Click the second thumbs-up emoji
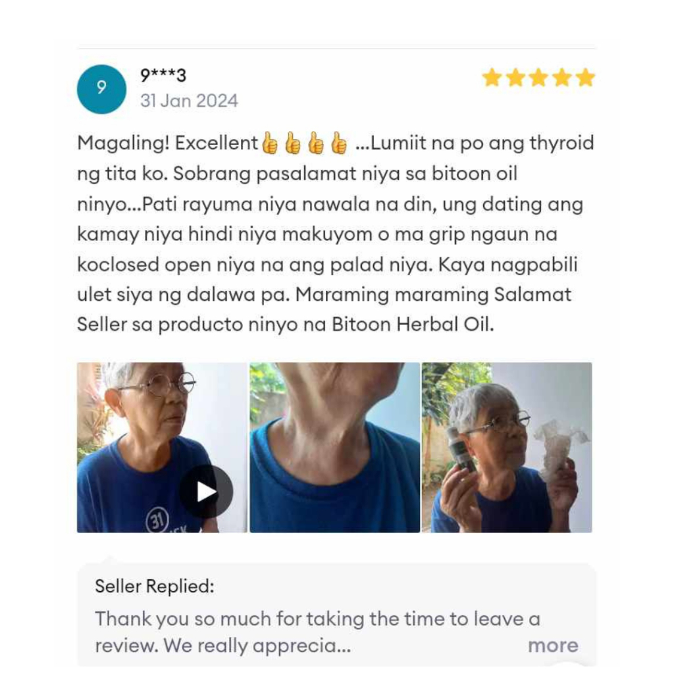 click(293, 143)
